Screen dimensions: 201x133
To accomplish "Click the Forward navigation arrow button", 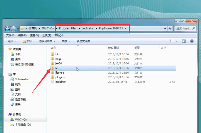I will click(14, 29).
